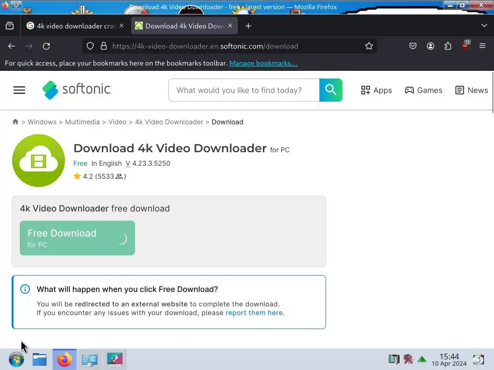494x370 pixels.
Task: Open Multimedia breadcrumb link
Action: click(x=82, y=122)
